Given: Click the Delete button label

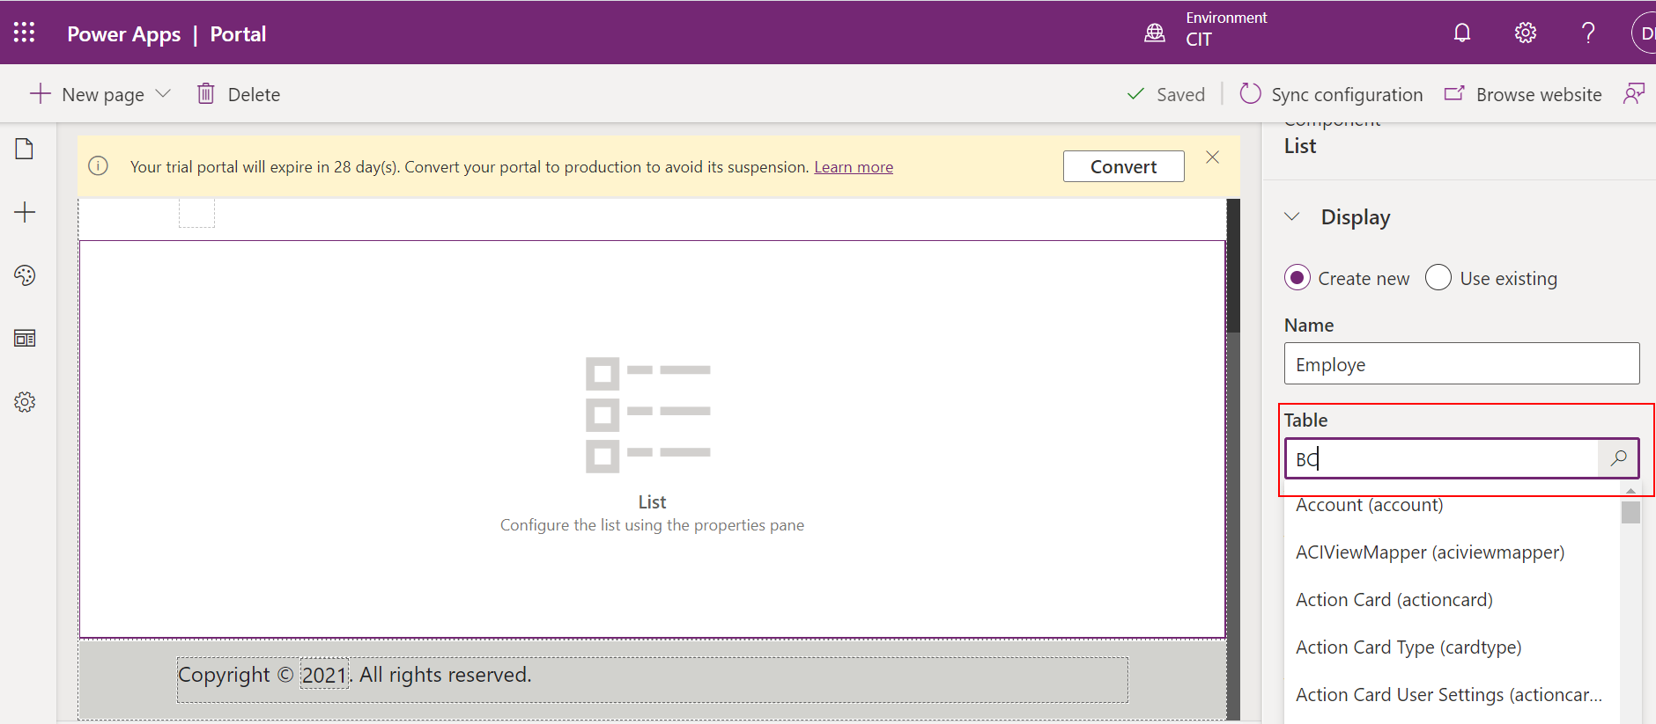Looking at the screenshot, I should click(254, 95).
